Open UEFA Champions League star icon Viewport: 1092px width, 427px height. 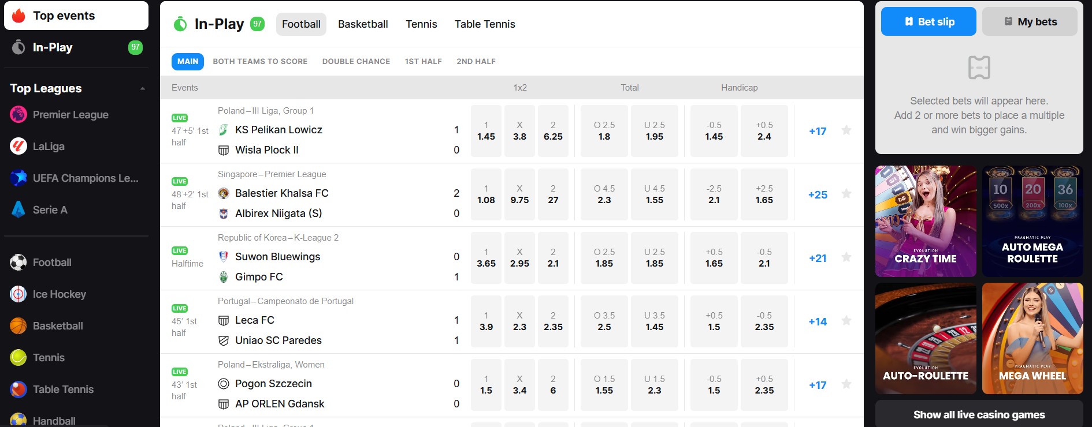[18, 178]
